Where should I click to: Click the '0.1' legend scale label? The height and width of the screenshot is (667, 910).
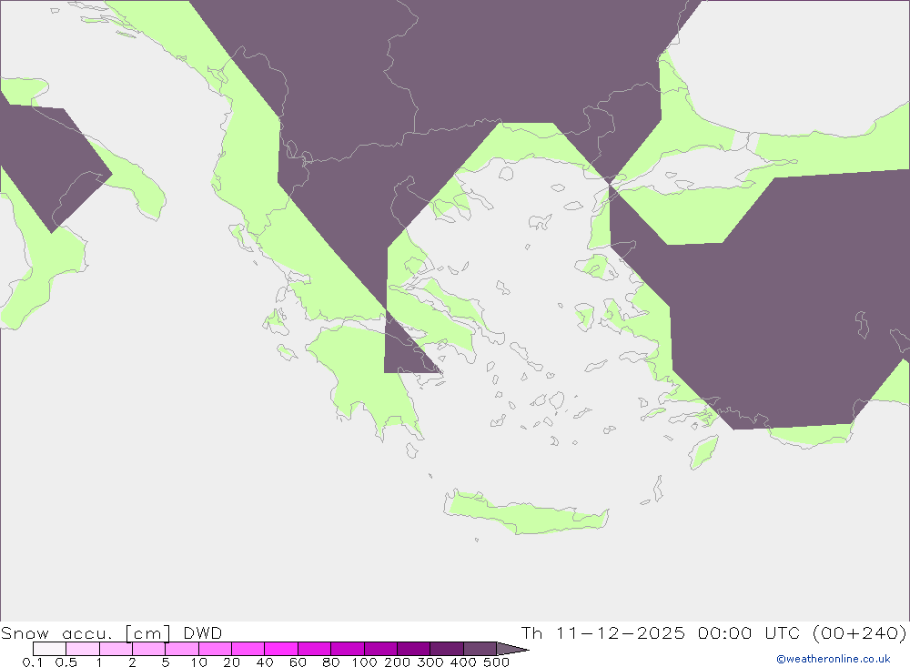pyautogui.click(x=33, y=662)
